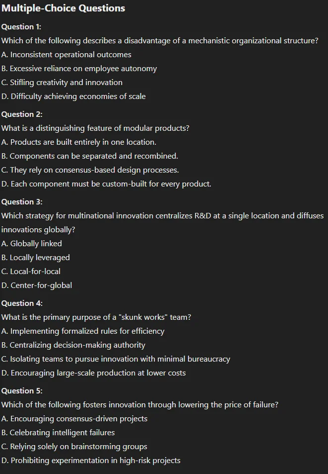Select "D. Difficulty achieving economies of scale"
This screenshot has width=328, height=474.
point(73,96)
